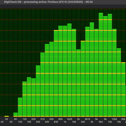Viewport: 126px width, 126px height.
Task: Click the tallest spectrum bar above 6k3
Action: (101, 65)
